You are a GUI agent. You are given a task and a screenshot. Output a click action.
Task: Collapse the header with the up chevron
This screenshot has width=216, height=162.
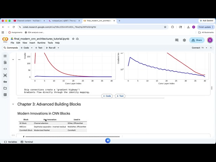[211, 48]
